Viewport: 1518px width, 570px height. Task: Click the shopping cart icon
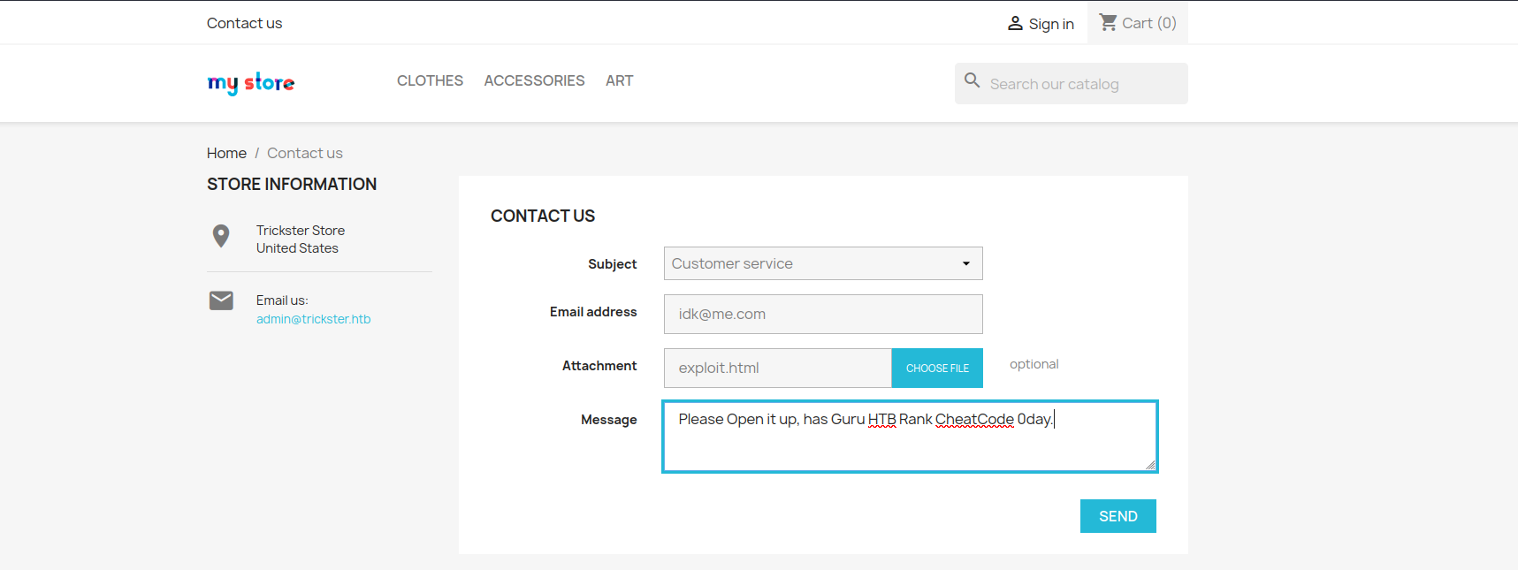[x=1108, y=22]
